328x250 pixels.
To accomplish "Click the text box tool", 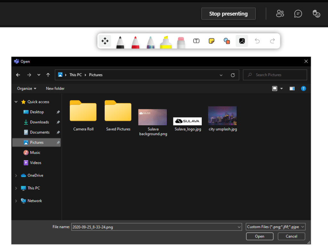I will (196, 41).
